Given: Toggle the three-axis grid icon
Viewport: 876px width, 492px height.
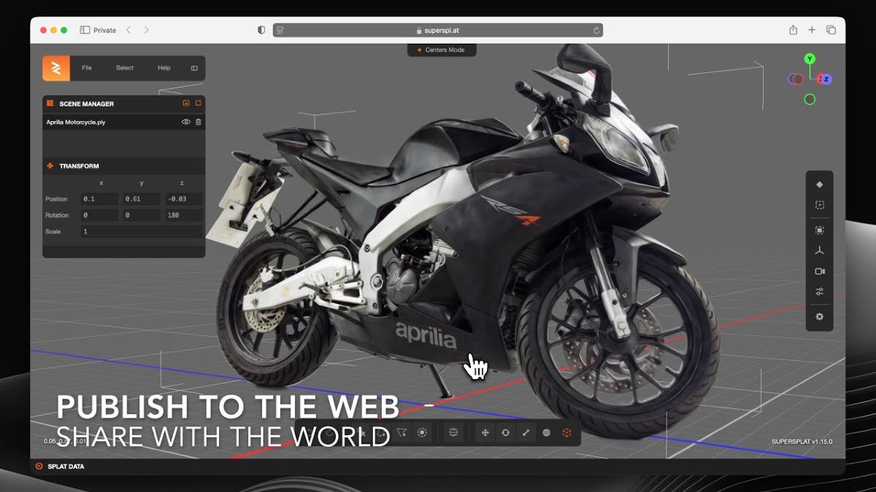Looking at the screenshot, I should click(x=819, y=251).
